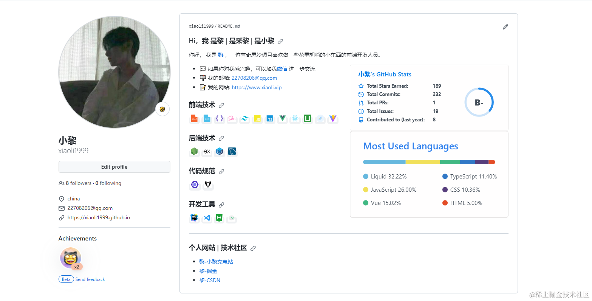The image size is (592, 301).
Task: Click the pink Sass badge icon
Action: pos(232,119)
